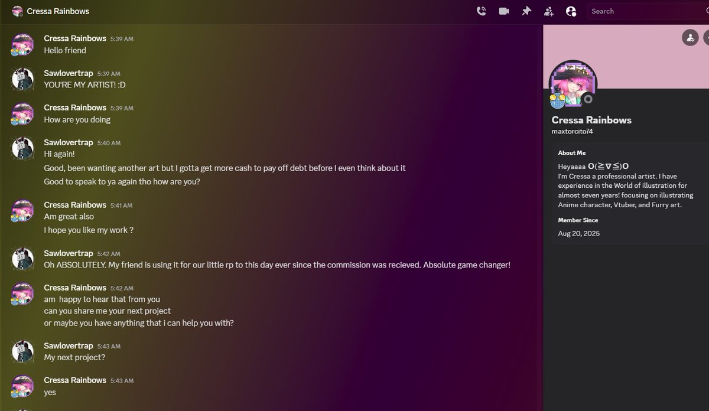Click the friend status button in the profile banner
This screenshot has height=411, width=709.
(690, 38)
